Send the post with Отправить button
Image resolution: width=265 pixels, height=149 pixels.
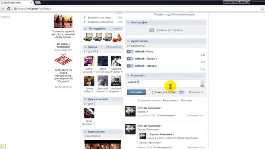[136, 92]
